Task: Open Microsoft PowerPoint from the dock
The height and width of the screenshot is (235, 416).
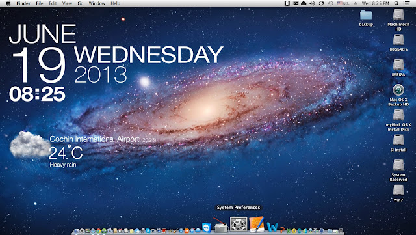Action: pos(282,230)
